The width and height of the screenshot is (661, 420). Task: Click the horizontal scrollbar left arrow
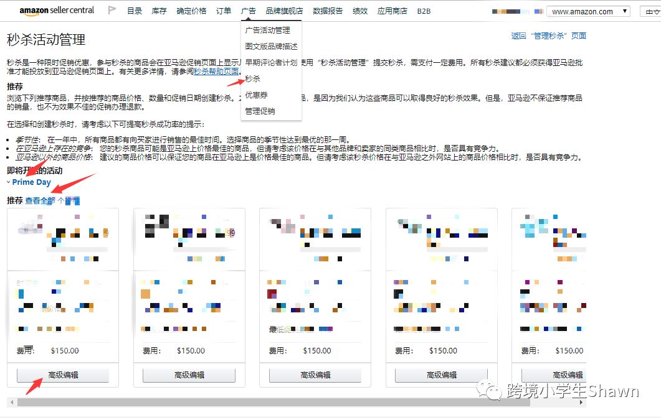12,403
